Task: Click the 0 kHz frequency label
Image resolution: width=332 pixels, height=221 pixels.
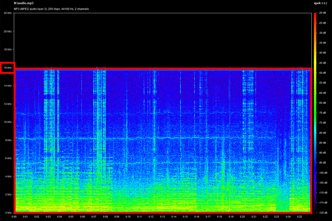Action: (8, 213)
